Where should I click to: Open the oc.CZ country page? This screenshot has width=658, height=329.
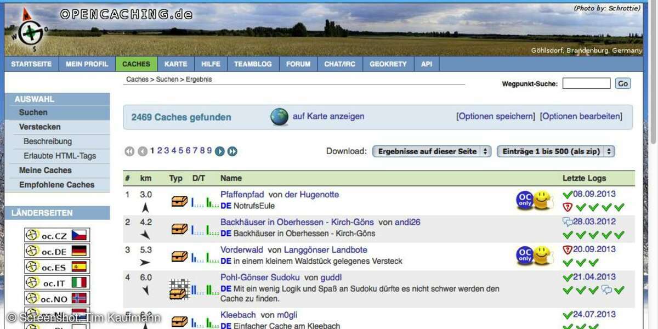[x=56, y=236]
